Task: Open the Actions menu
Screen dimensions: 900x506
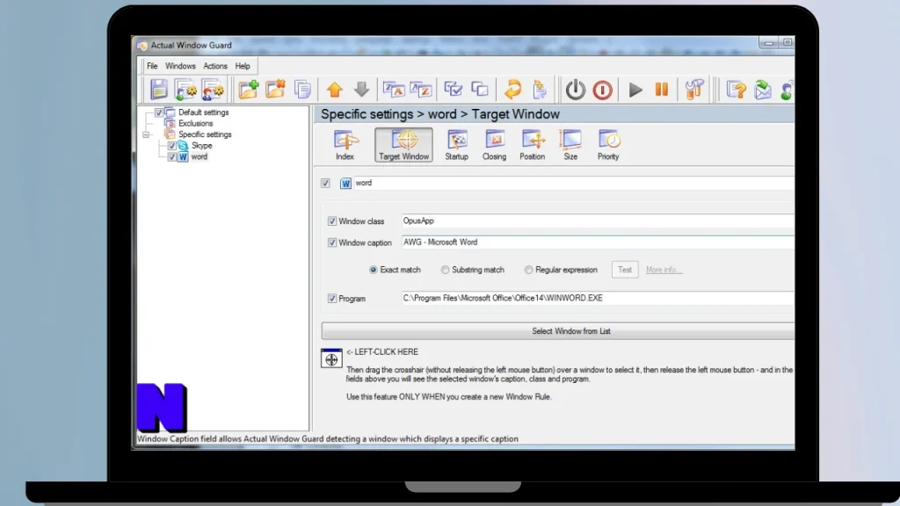Action: coord(215,66)
